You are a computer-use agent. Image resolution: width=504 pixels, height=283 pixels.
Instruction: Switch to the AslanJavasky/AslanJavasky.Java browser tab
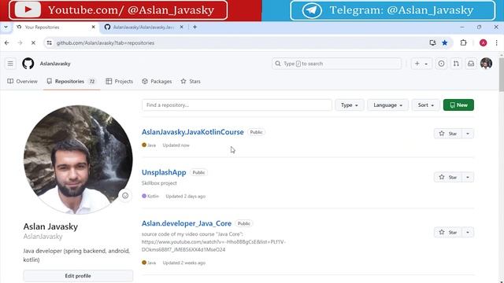(x=143, y=28)
